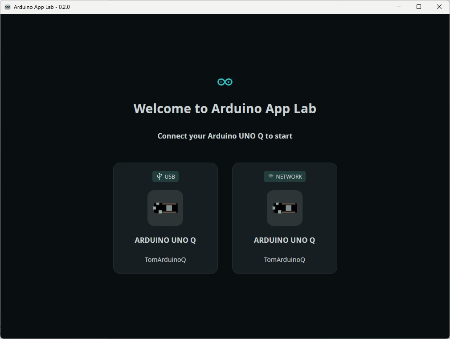450x339 pixels.
Task: Click the board thumbnail inside the USB device tile
Action: click(x=165, y=208)
